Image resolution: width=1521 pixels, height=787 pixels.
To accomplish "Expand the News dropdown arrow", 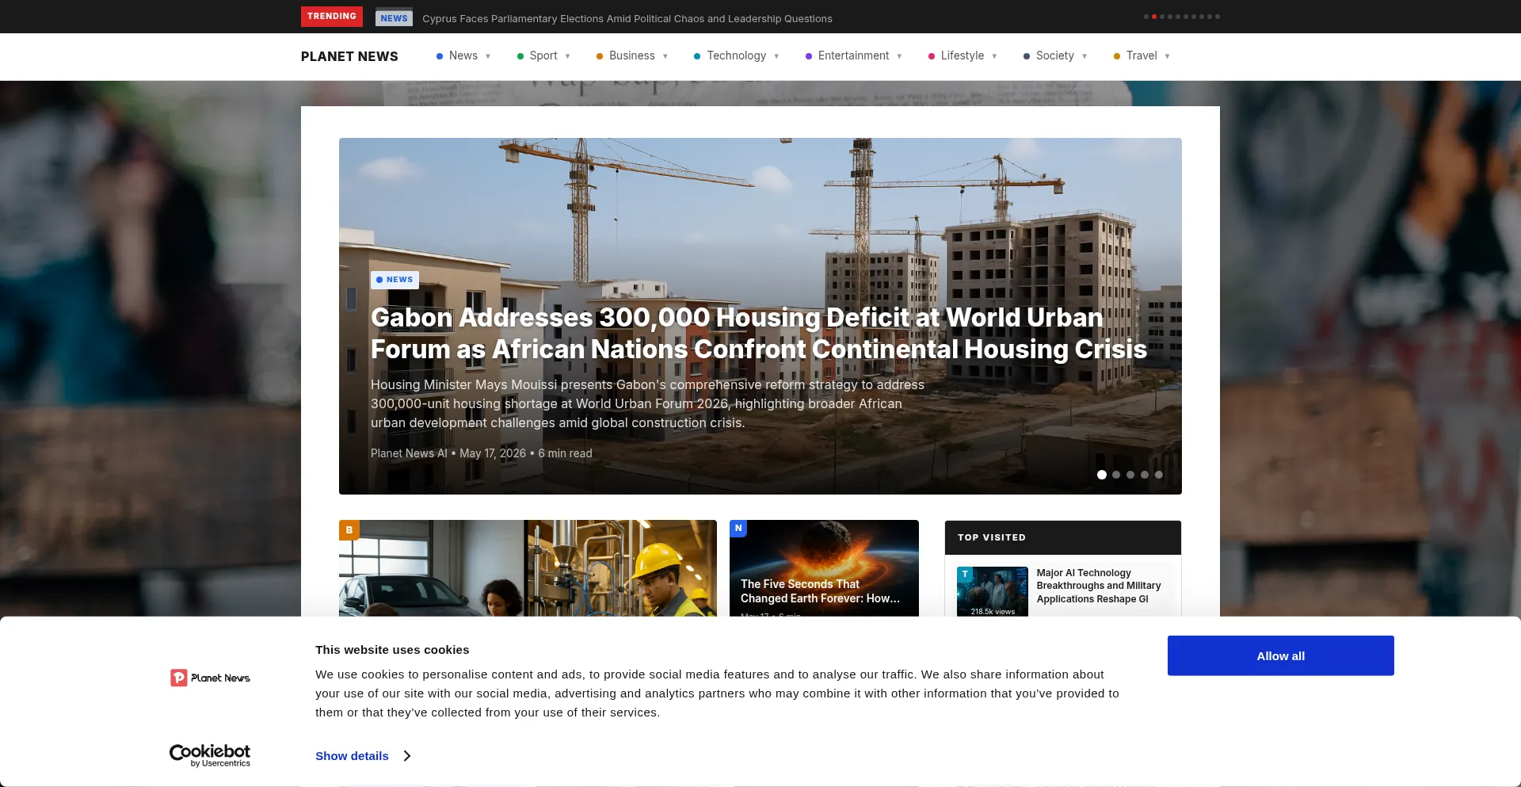I will tap(488, 56).
